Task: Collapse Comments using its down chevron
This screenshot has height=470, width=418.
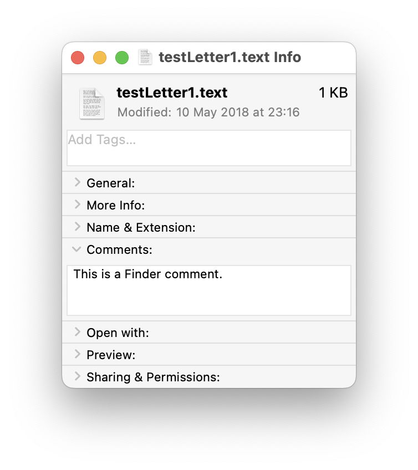Action: tap(77, 249)
